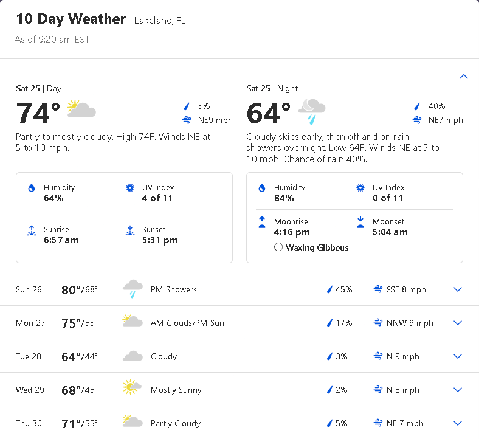This screenshot has width=479, height=439.
Task: Click the Mon 27 wind NNW 9 mph icon
Action: (378, 323)
